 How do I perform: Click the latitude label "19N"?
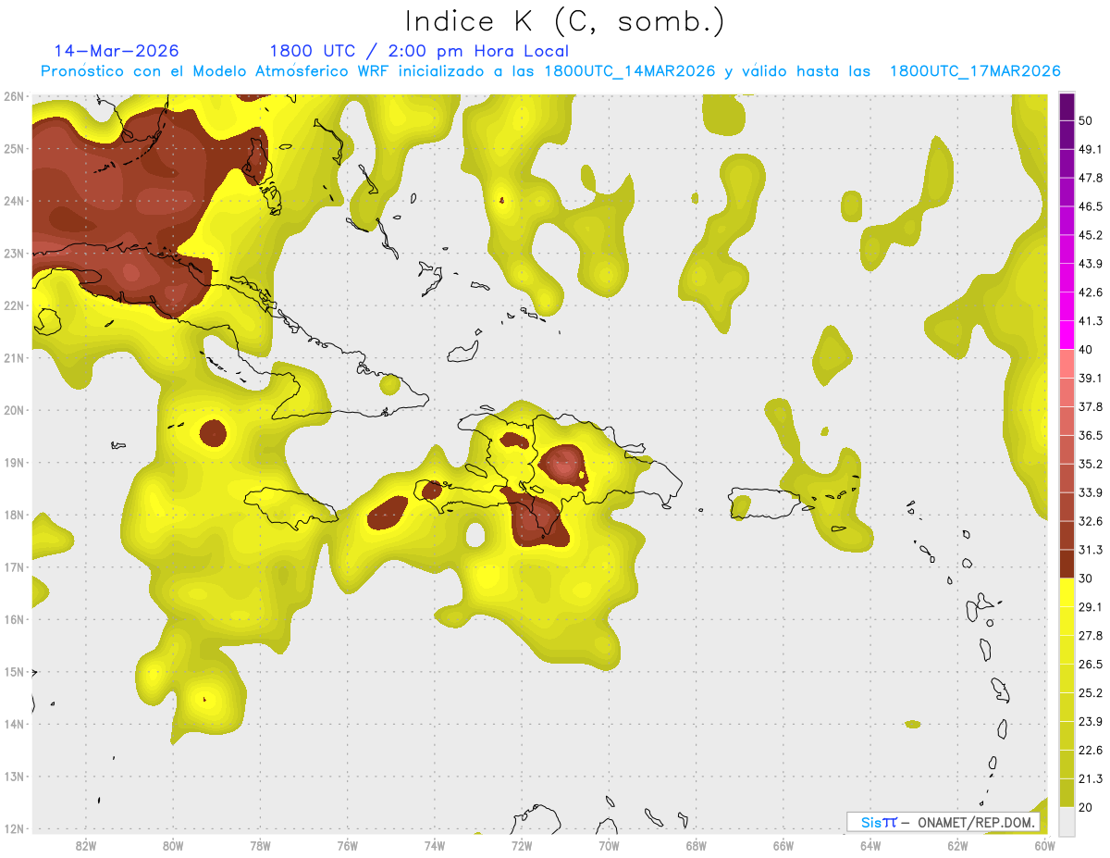coord(13,462)
